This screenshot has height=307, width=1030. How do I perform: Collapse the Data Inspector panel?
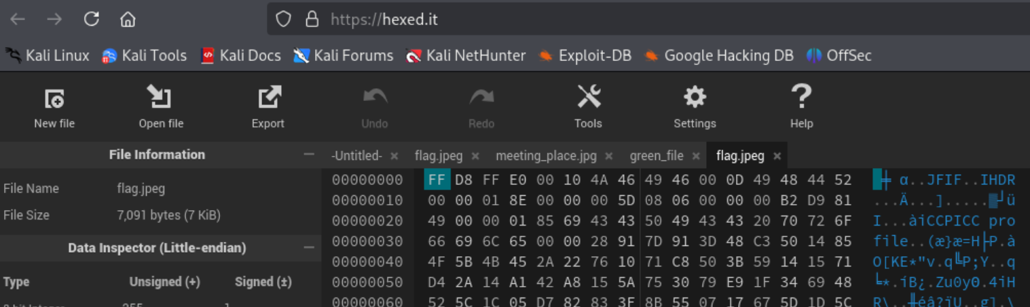(309, 248)
